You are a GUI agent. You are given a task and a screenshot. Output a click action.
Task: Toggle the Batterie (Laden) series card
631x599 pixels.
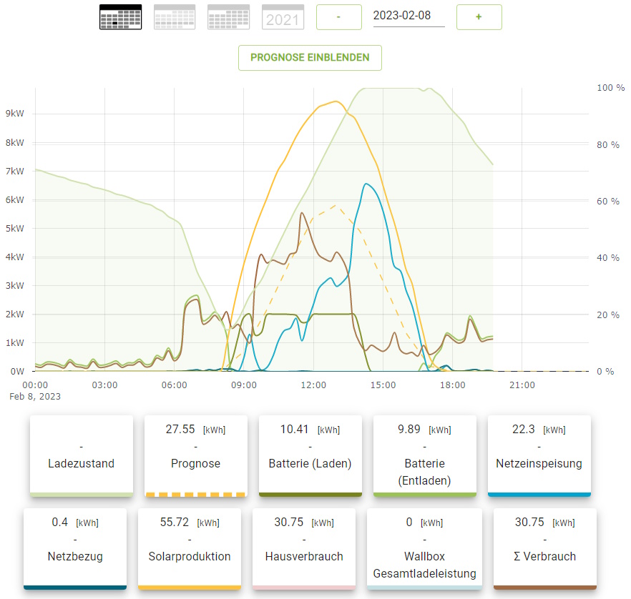(310, 456)
